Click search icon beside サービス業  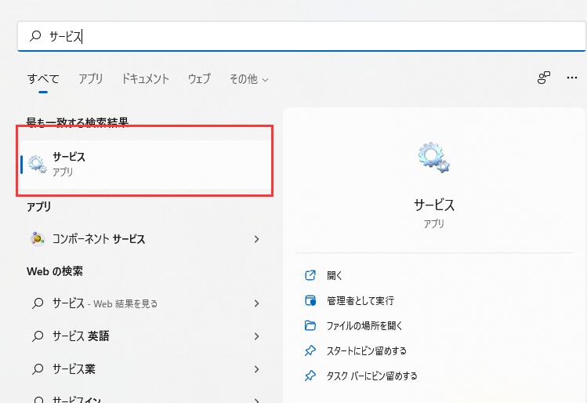38,369
